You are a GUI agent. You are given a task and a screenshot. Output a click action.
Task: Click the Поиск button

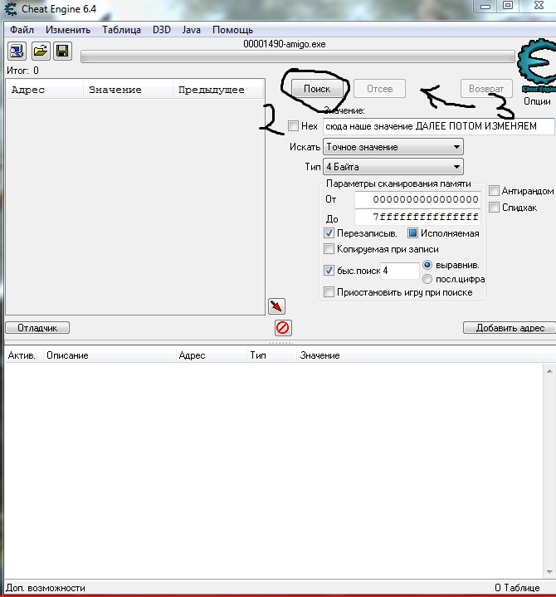(317, 89)
